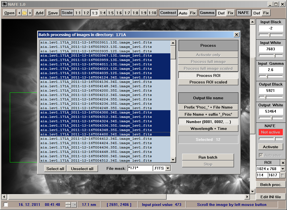The image size is (287, 210).
Task: Click the time stepper beside 00:41:48
Action: click(68, 205)
